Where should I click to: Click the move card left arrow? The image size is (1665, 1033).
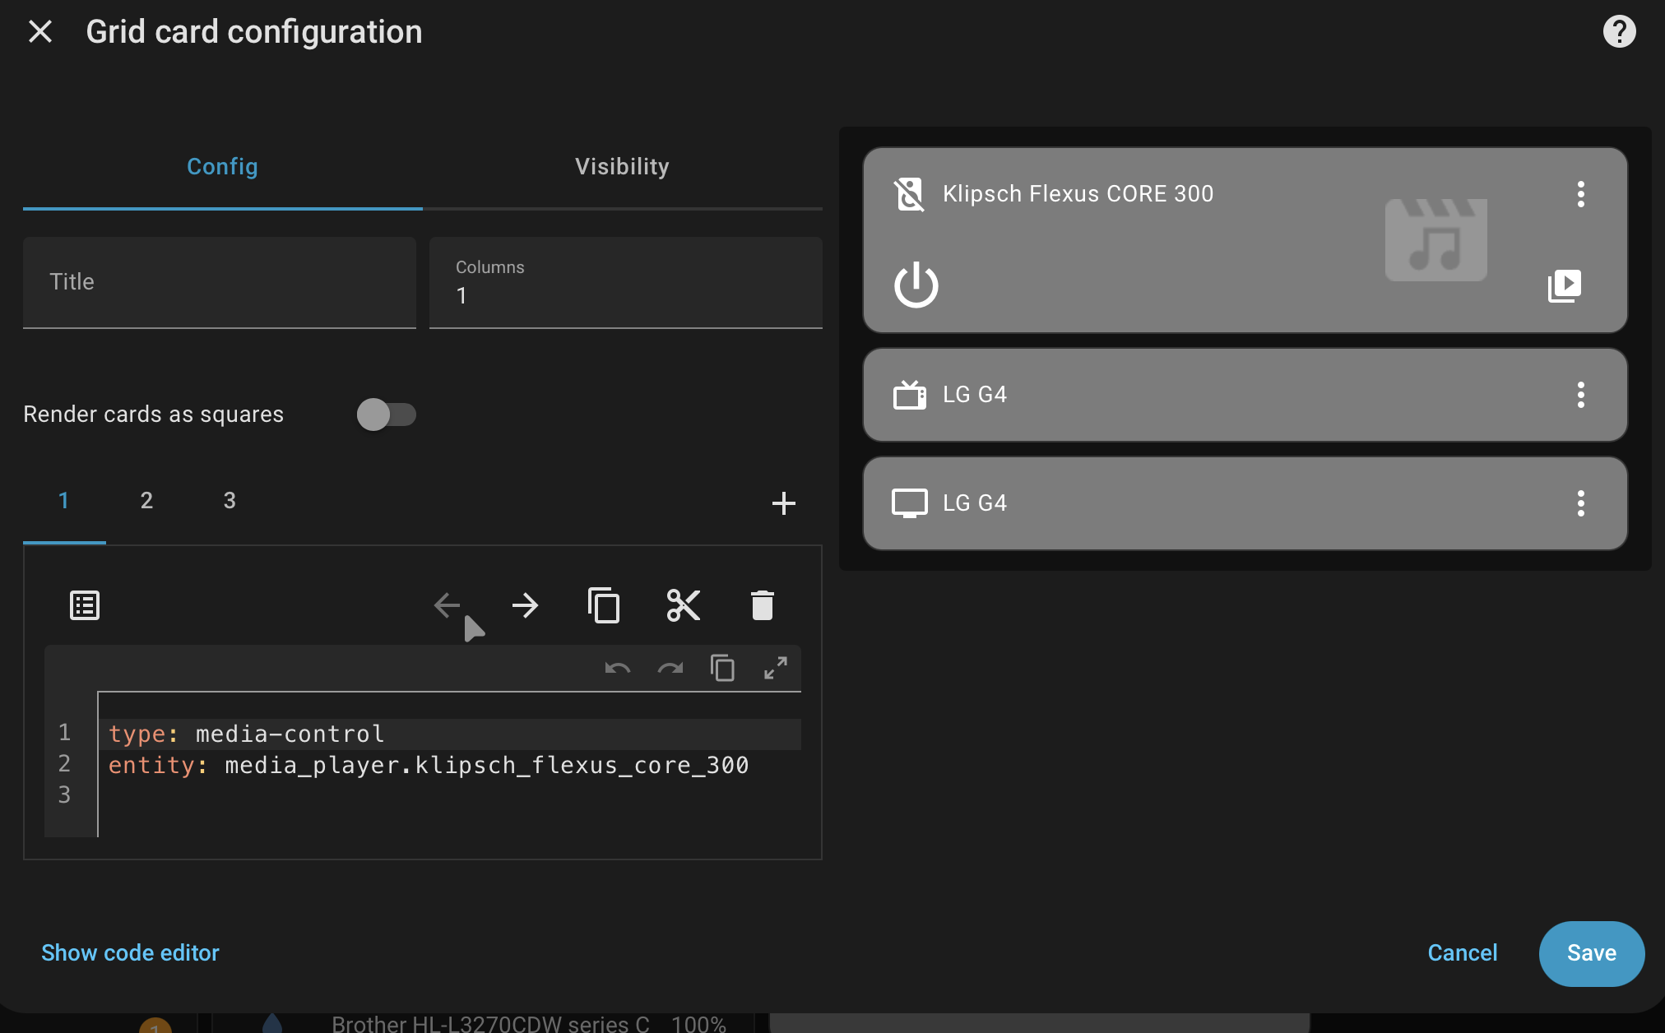[447, 606]
